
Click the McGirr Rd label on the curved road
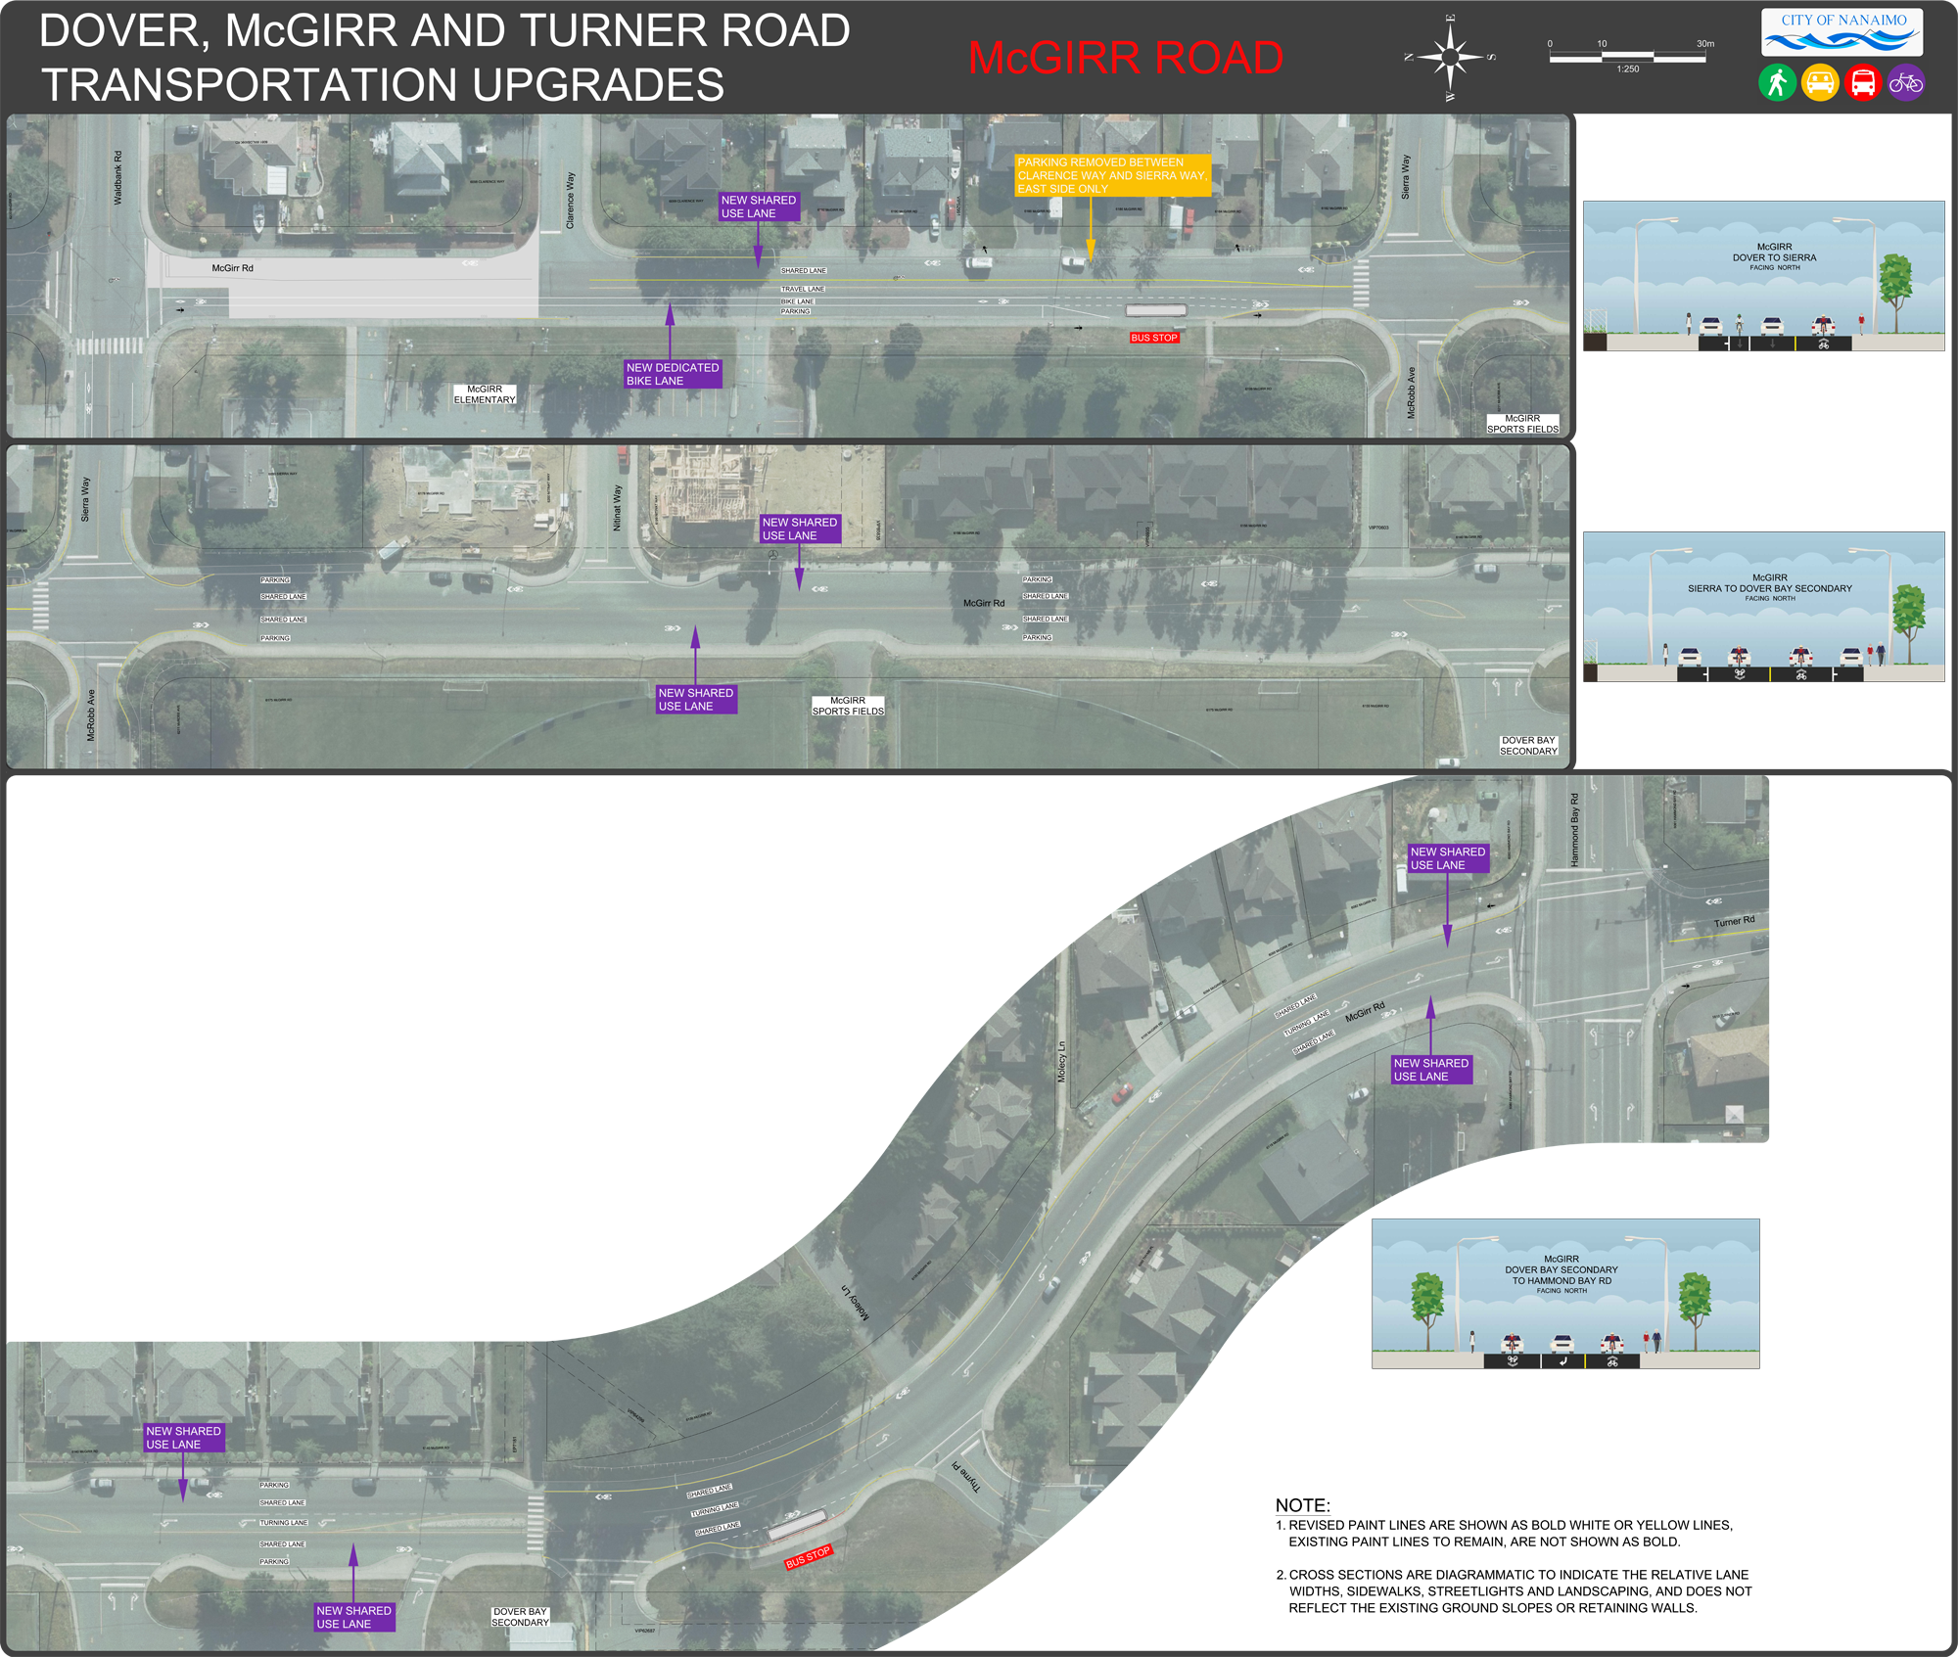coord(1365,1012)
